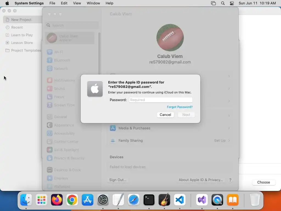Open Bluetooth settings icon
Viewport: 281px width, 211px height.
(50, 60)
